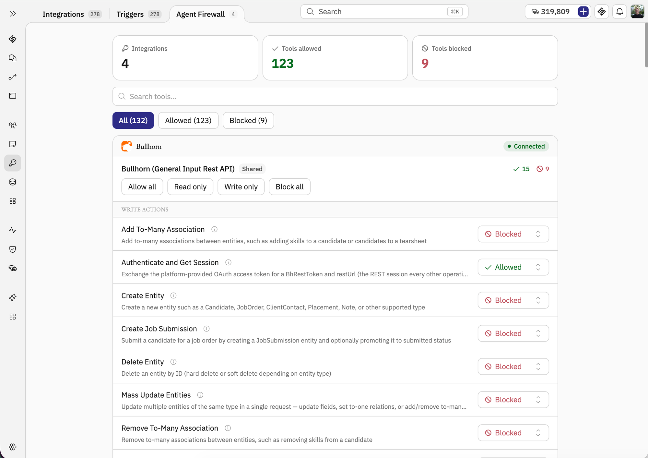This screenshot has width=648, height=458.
Task: Switch to the Triggers tab
Action: tap(139, 14)
